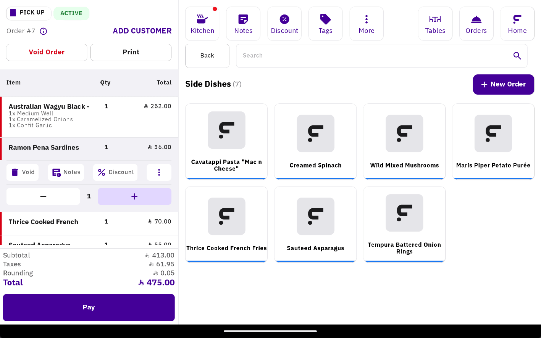541x338 pixels.
Task: Open the Tables view
Action: coord(435,24)
